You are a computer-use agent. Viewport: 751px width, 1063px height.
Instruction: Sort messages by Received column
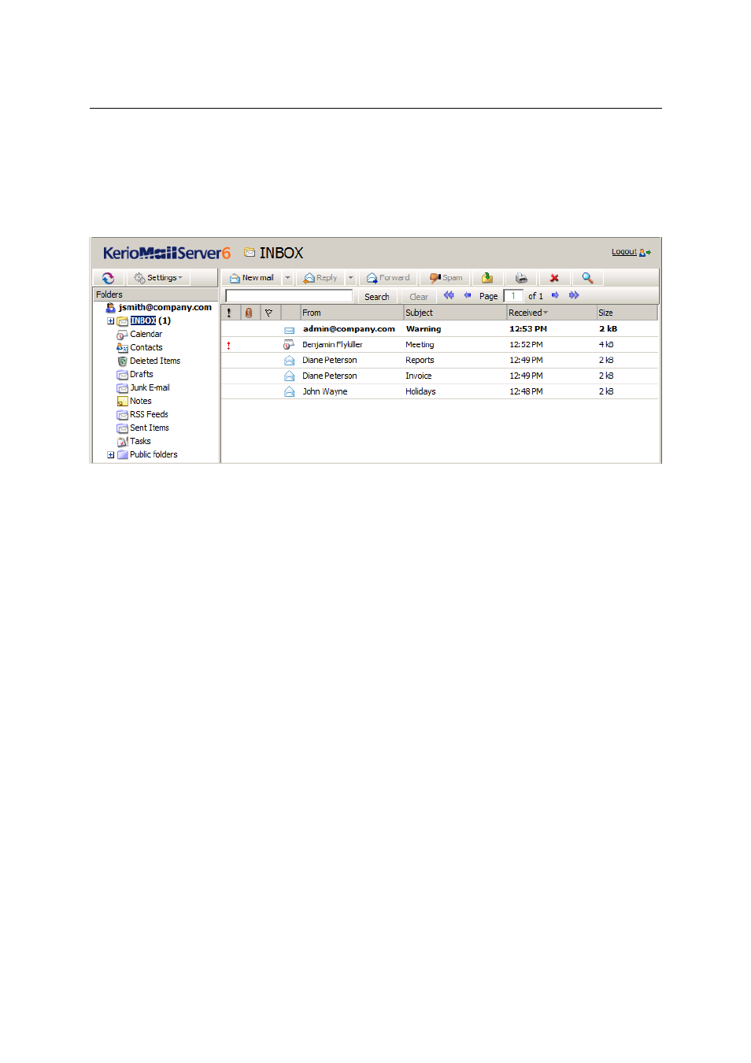pos(551,313)
